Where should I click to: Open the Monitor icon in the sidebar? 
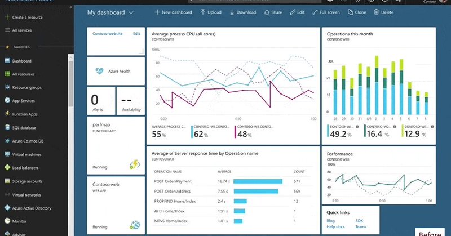7,221
